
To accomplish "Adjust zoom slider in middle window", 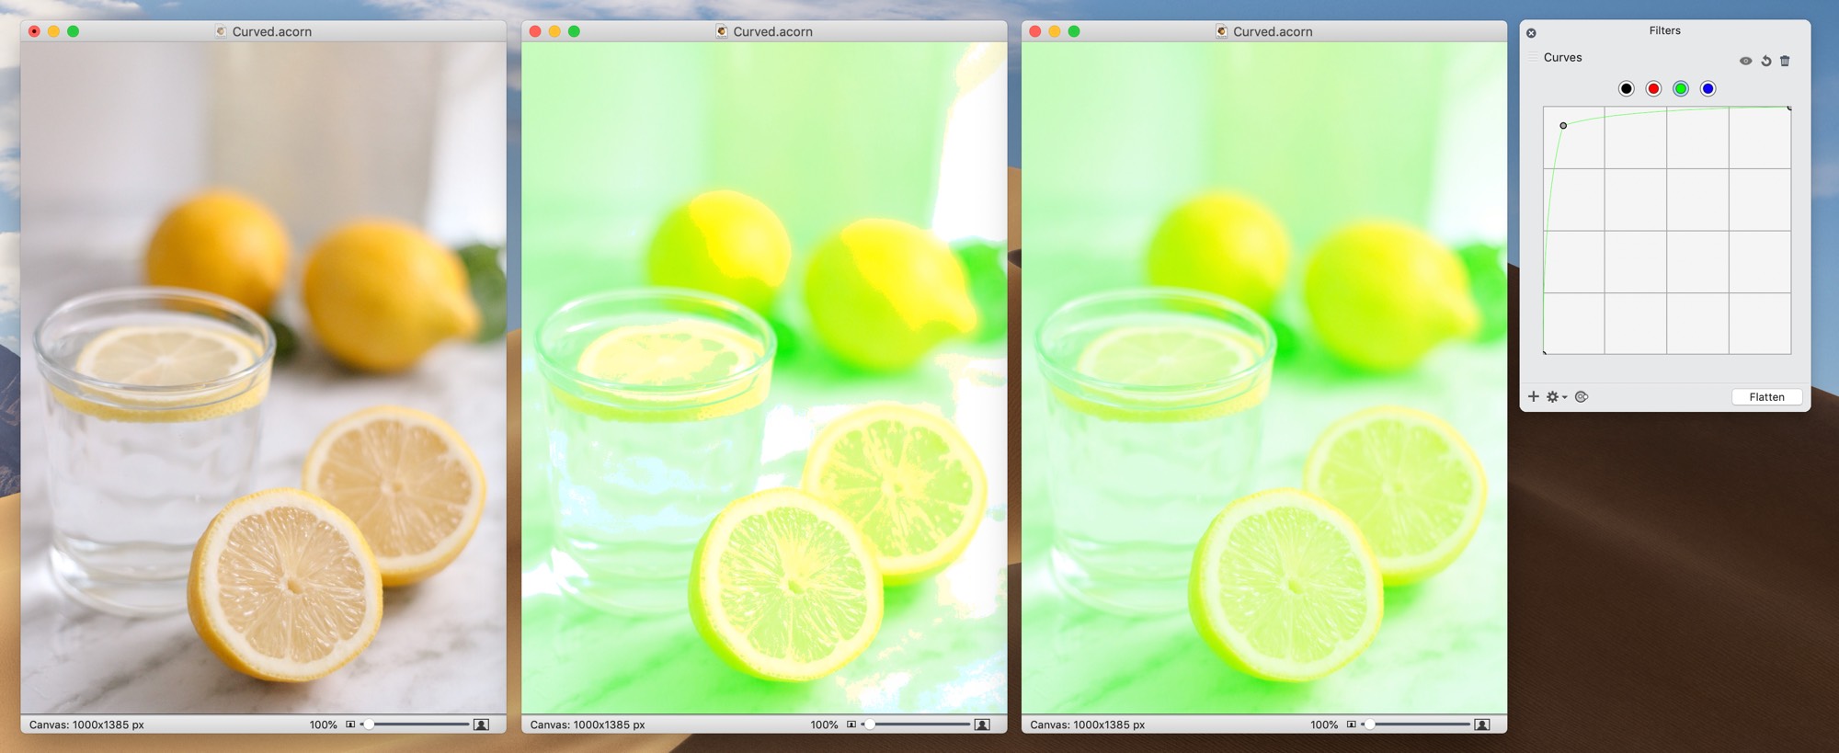I will [917, 724].
